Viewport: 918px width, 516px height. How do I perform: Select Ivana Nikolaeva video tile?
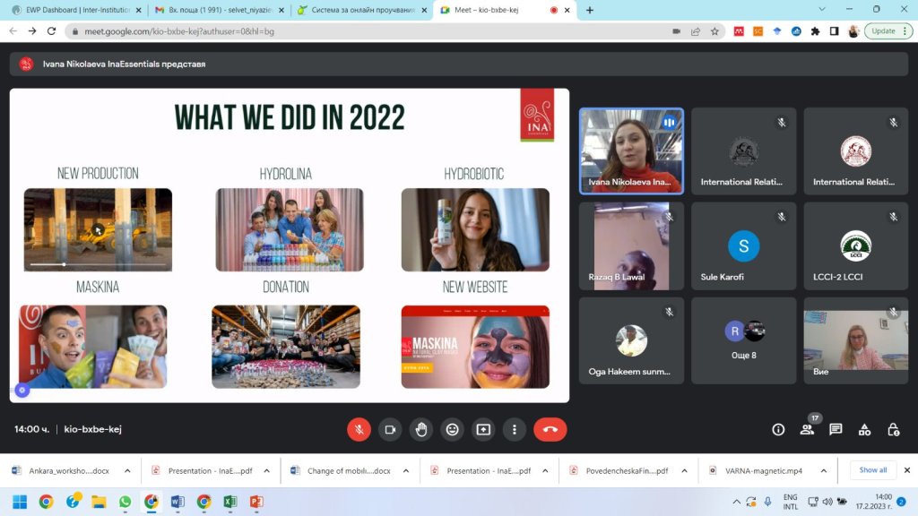pos(631,150)
